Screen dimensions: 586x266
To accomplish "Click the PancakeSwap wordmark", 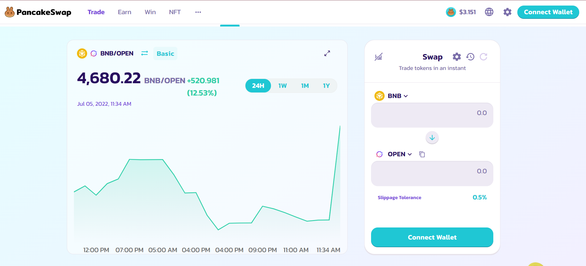I will click(x=44, y=12).
